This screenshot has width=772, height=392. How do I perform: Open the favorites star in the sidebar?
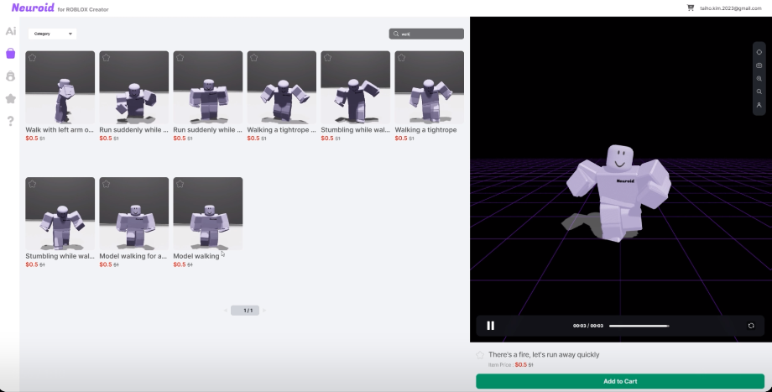tap(11, 98)
